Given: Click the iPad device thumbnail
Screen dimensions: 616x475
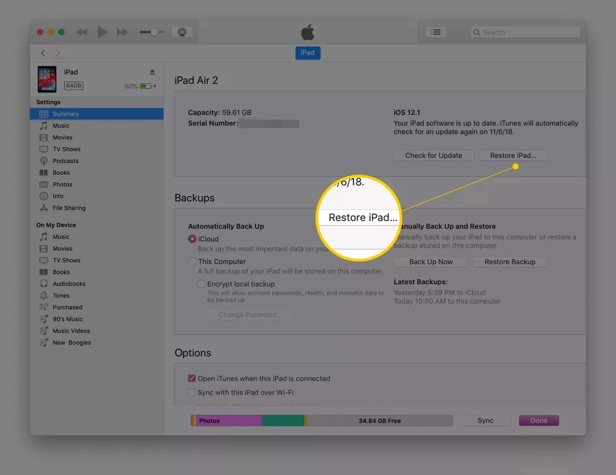Looking at the screenshot, I should coord(47,79).
